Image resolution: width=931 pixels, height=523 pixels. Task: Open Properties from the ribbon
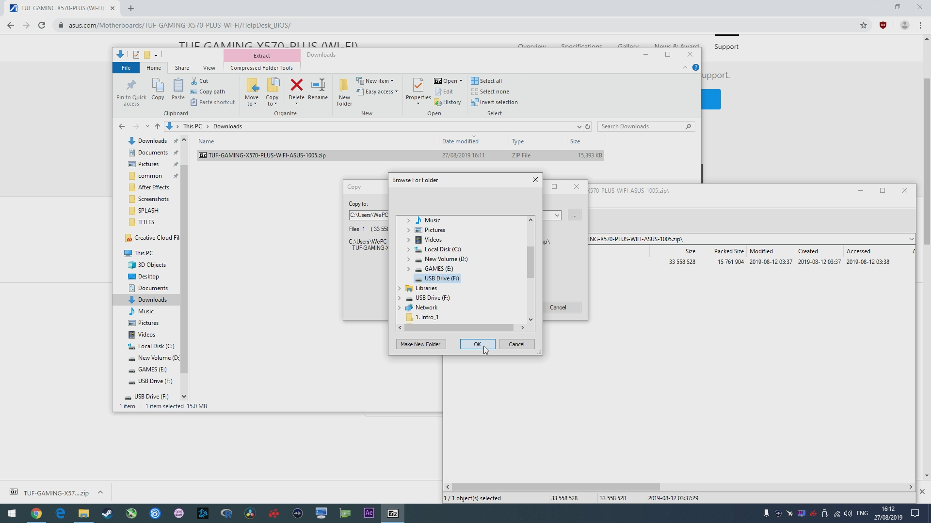(418, 92)
